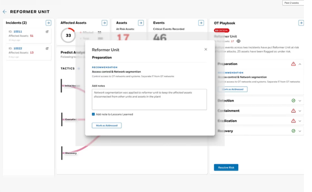The image size is (312, 192).
Task: Expand the Eradication section chevron
Action: pos(300,121)
